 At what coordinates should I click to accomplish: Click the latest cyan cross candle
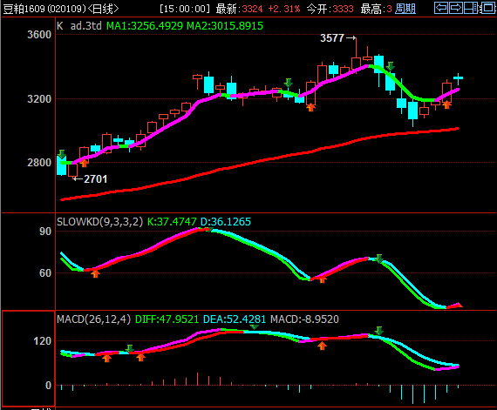point(458,78)
